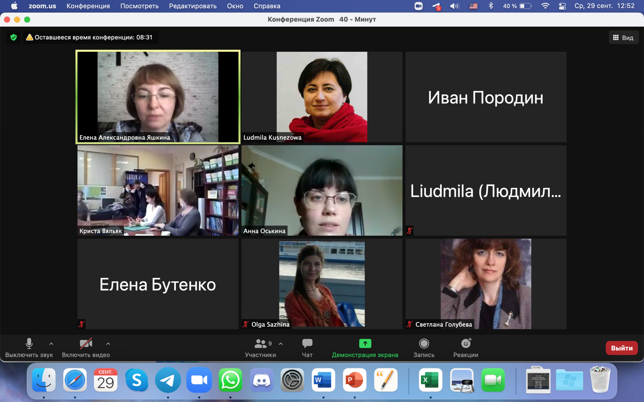The height and width of the screenshot is (402, 644).
Task: Click date and time Ср, 29 сент. 12:52
Action: (604, 6)
